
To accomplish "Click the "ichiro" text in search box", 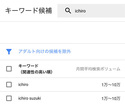I will tap(80, 11).
